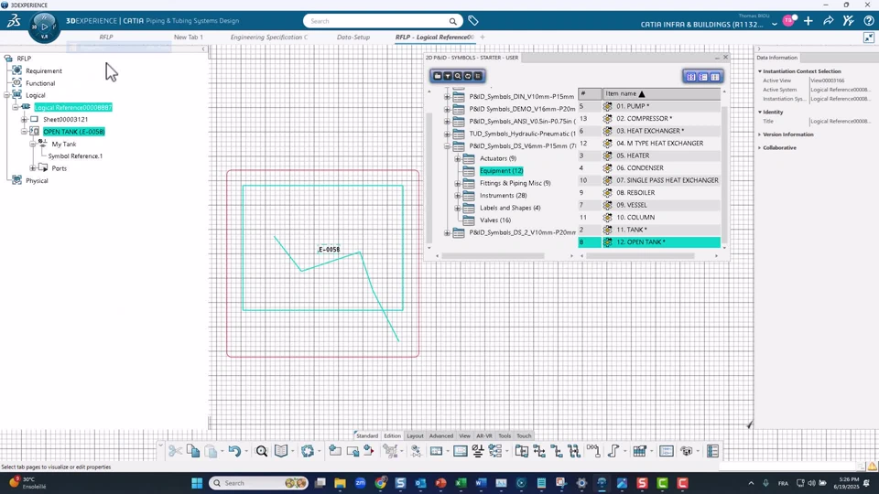879x494 pixels.
Task: Click the compass play button
Action: pyautogui.click(x=44, y=27)
